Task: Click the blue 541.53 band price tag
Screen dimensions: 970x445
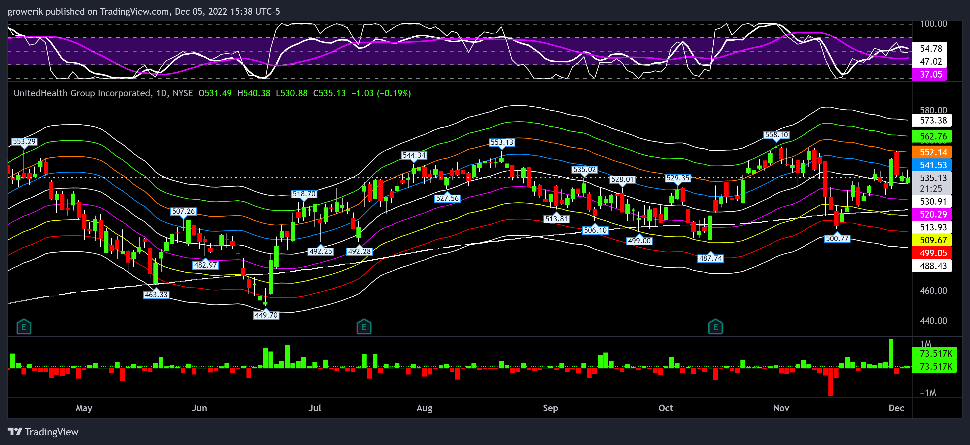Action: 932,165
